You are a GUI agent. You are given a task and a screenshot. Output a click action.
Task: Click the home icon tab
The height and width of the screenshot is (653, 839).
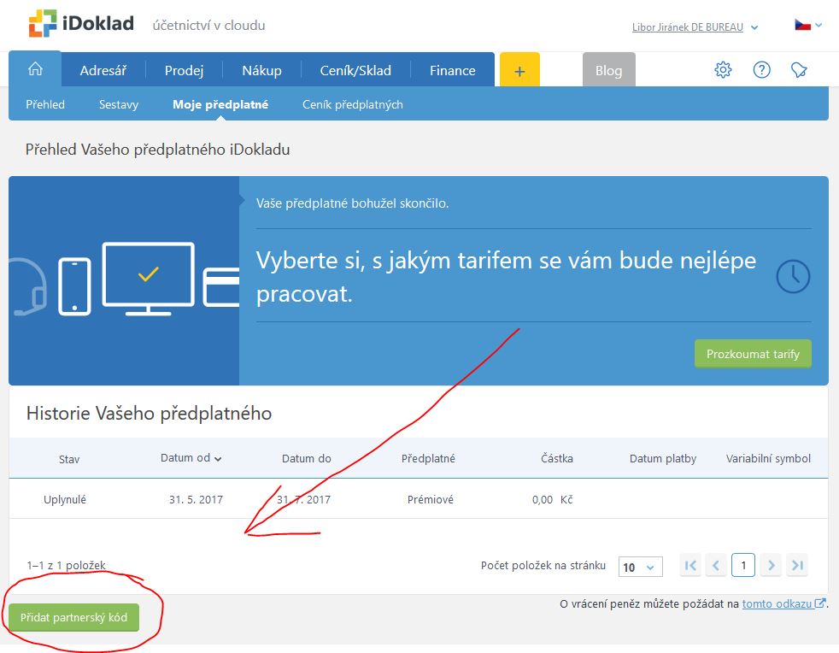35,70
